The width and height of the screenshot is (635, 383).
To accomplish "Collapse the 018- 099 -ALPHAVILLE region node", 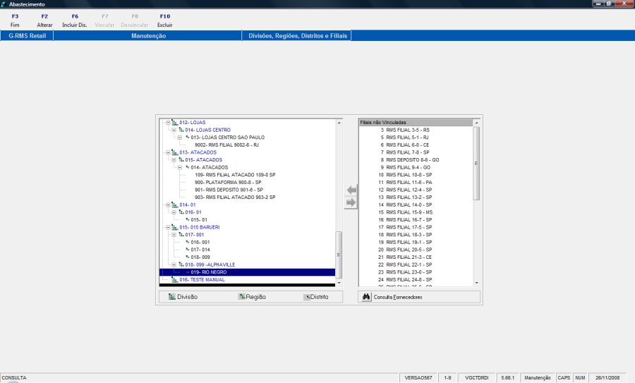I will point(174,265).
